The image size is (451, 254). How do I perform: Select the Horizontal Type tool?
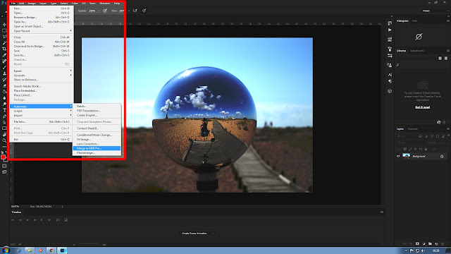4,110
